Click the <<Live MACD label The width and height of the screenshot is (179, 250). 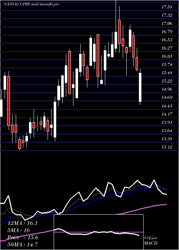click(x=151, y=241)
